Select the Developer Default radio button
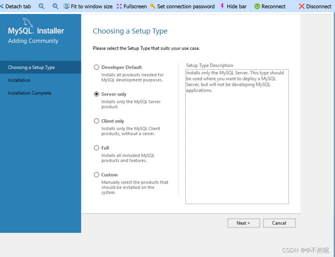The height and width of the screenshot is (257, 335). coord(97,67)
